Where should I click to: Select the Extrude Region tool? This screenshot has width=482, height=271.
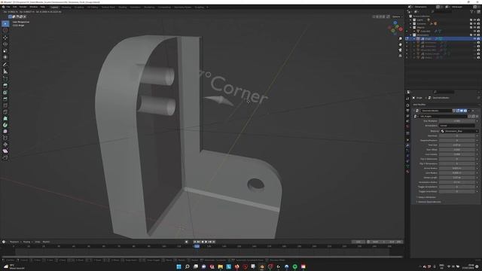5,86
